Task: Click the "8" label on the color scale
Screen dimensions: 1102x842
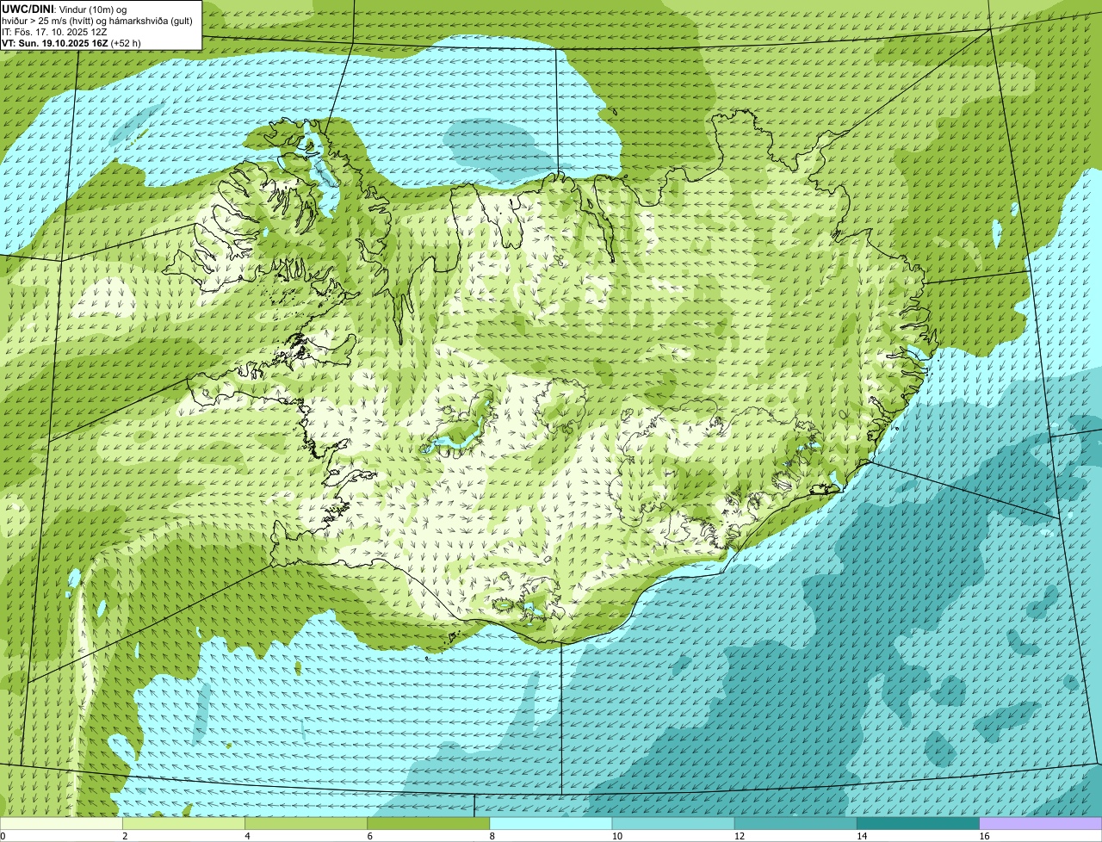Action: point(492,836)
